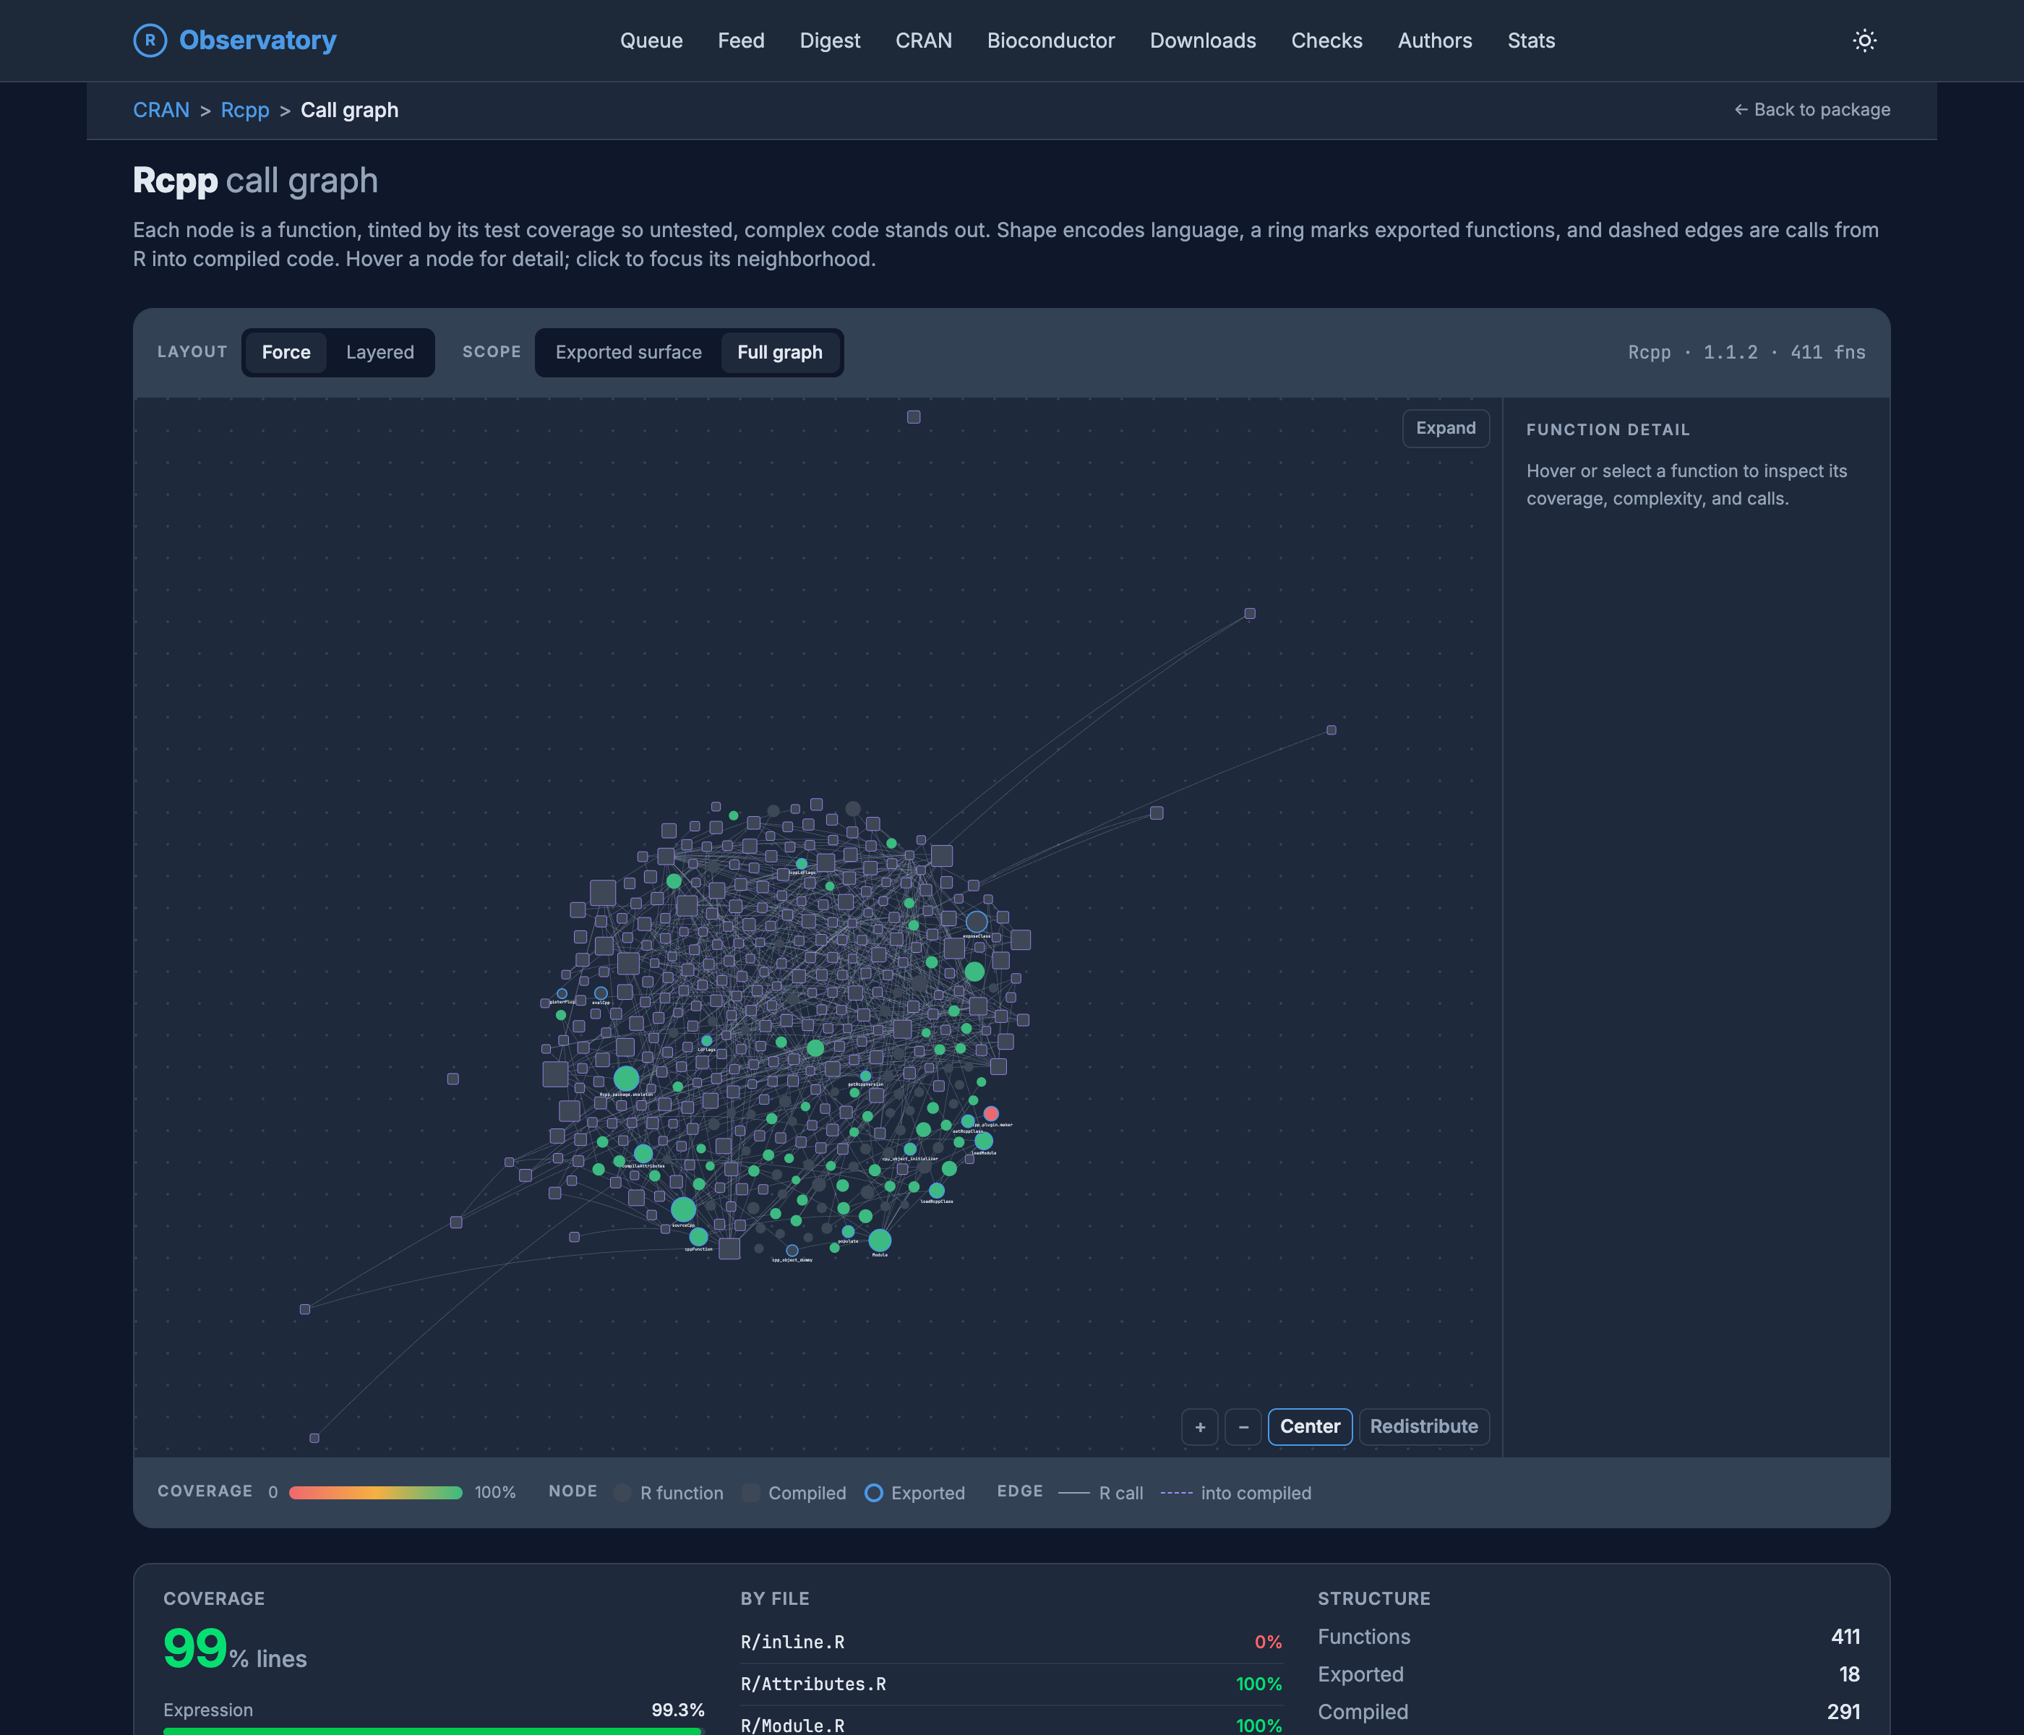Image resolution: width=2024 pixels, height=1735 pixels.
Task: Select the loadRcppClass node
Action: [937, 1191]
